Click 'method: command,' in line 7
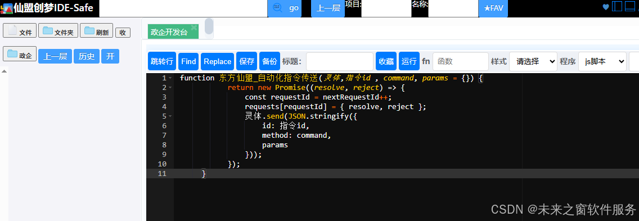 [296, 136]
